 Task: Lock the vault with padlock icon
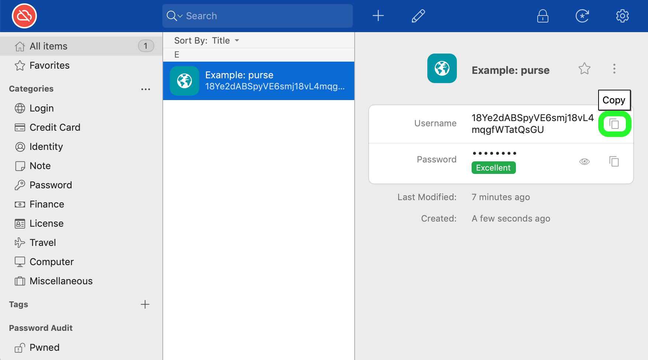coord(542,16)
